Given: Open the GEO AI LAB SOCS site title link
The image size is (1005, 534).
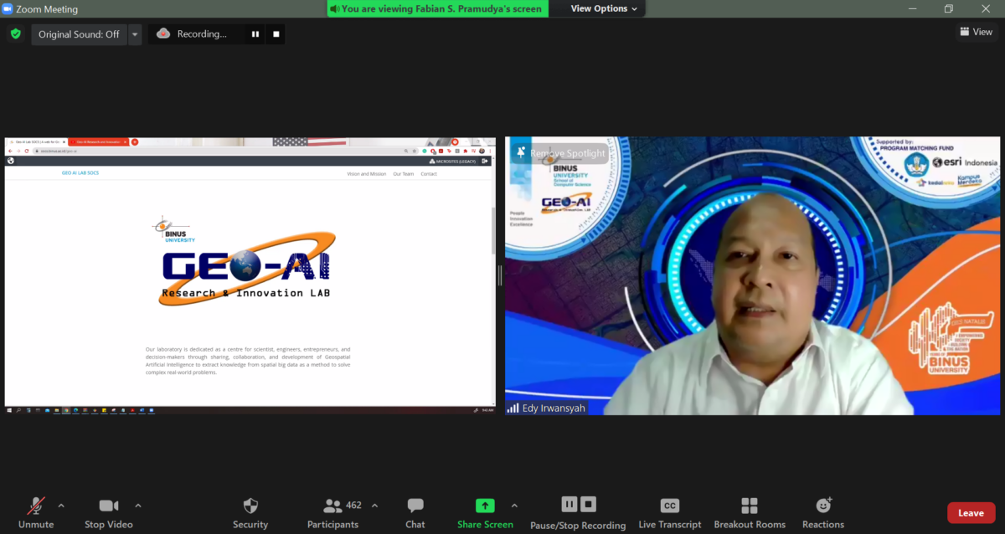Looking at the screenshot, I should point(80,173).
